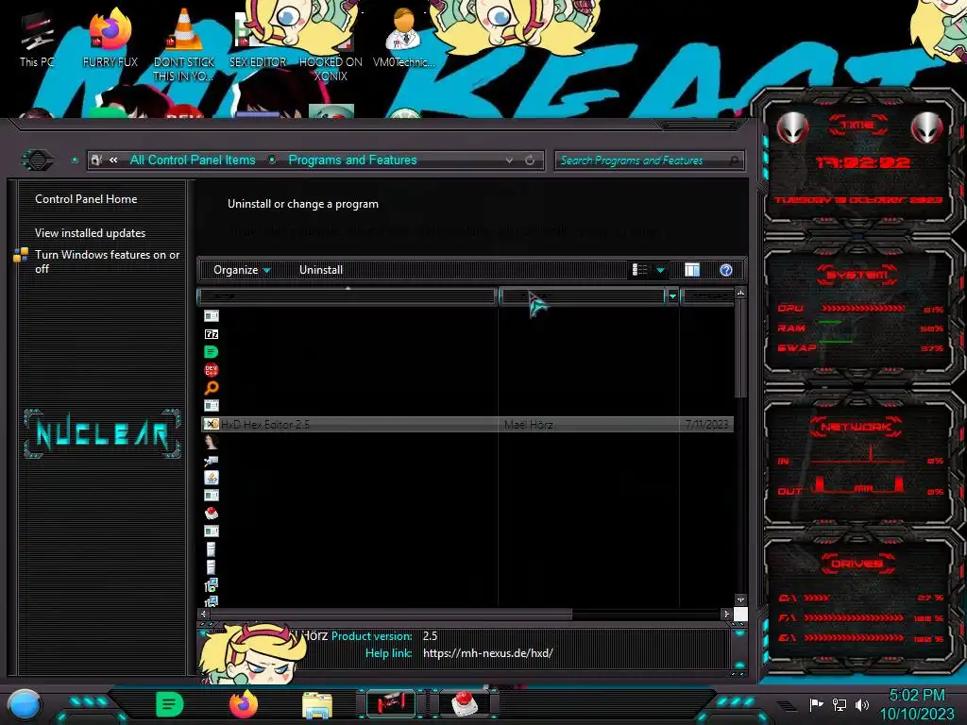Click the Programs and Features breadcrumb
Viewport: 967px width, 725px height.
coord(352,160)
